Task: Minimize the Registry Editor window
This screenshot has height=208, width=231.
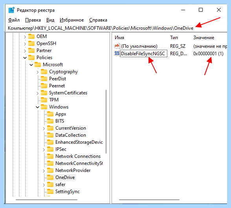Action: (183, 10)
